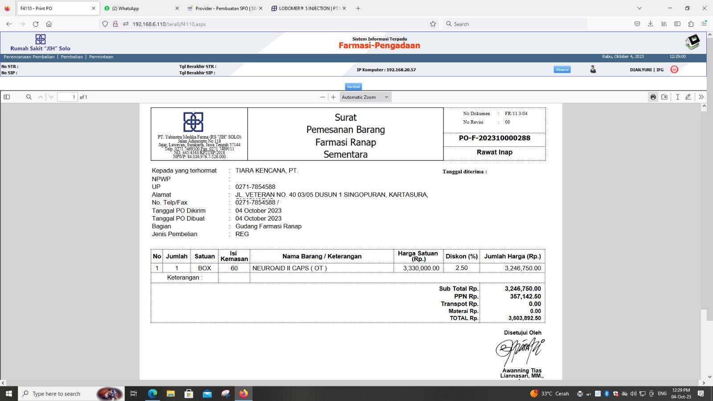The width and height of the screenshot is (713, 401).
Task: Switch to the Provider Pembuatan SPO tab
Action: click(225, 8)
